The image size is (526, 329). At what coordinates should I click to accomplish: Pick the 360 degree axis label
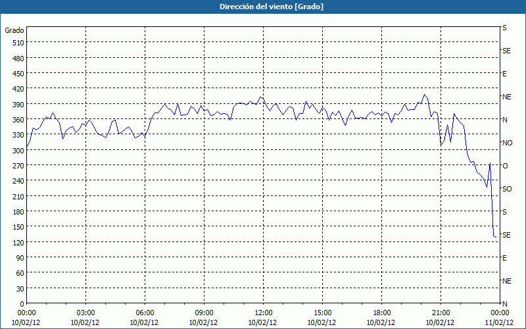[x=18, y=120]
